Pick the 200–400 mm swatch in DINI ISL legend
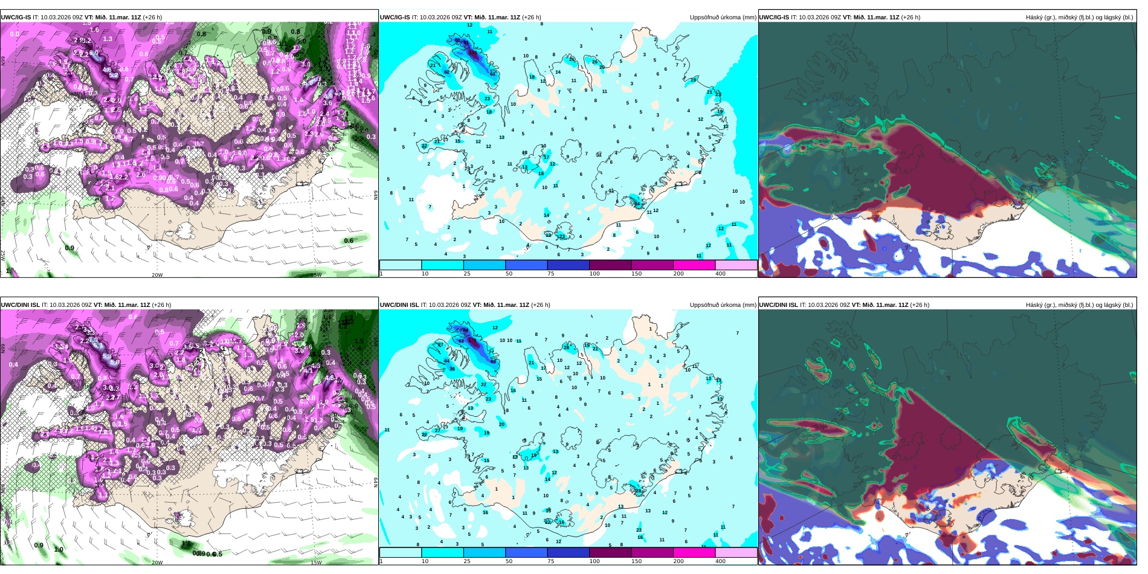 coord(694,552)
